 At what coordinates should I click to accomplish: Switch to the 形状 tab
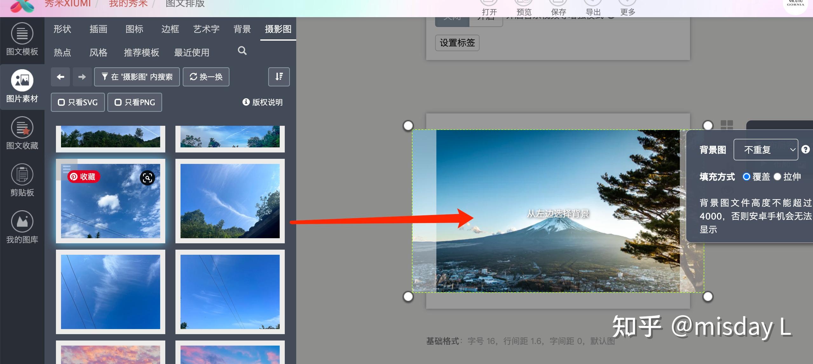(62, 29)
